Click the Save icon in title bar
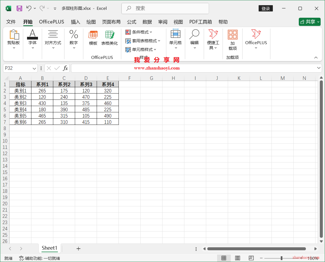The height and width of the screenshot is (262, 325). (x=19, y=8)
